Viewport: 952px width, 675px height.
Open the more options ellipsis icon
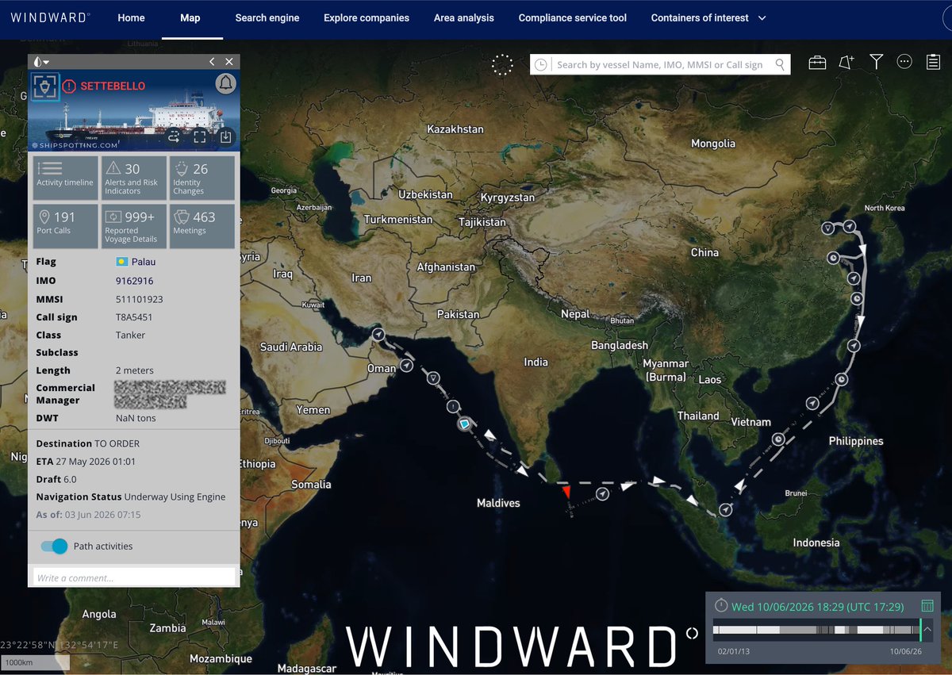tap(904, 62)
